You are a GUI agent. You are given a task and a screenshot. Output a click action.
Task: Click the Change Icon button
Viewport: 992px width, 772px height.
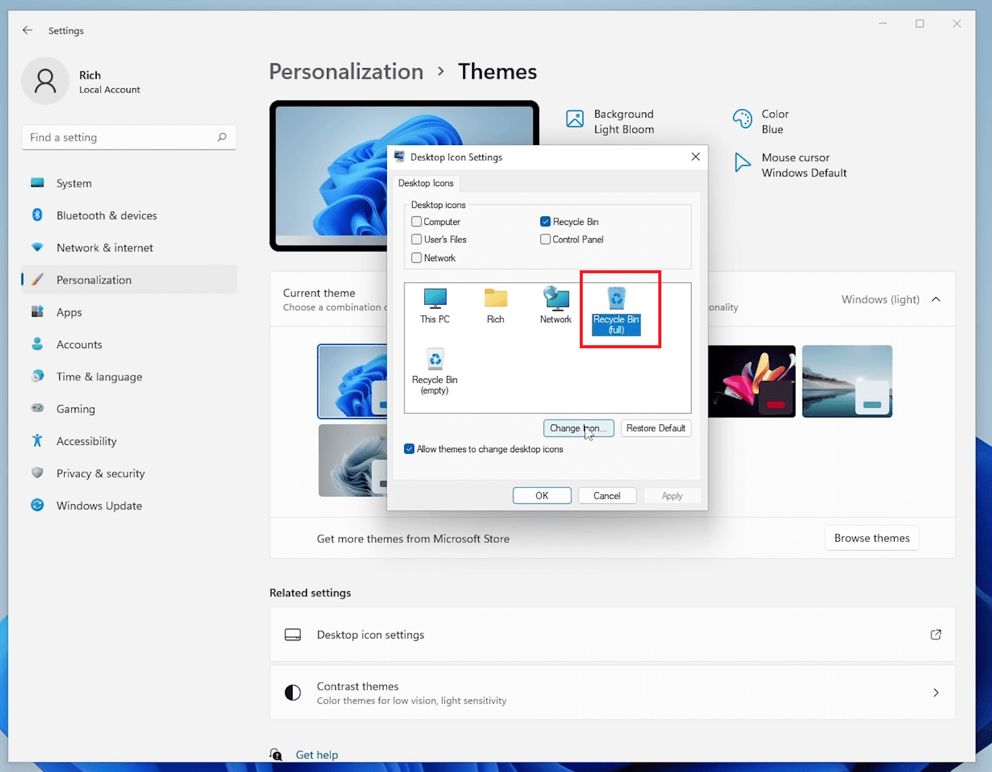pyautogui.click(x=578, y=428)
